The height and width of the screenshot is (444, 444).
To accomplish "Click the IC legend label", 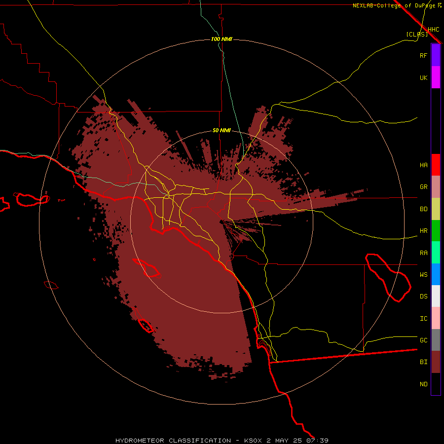I will pyautogui.click(x=423, y=318).
